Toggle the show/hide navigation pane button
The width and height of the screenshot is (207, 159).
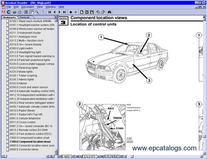(26, 12)
